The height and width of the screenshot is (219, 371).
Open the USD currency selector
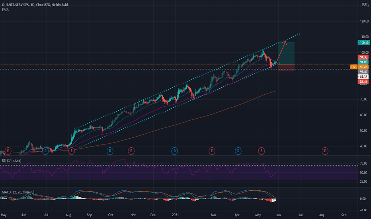(x=364, y=4)
